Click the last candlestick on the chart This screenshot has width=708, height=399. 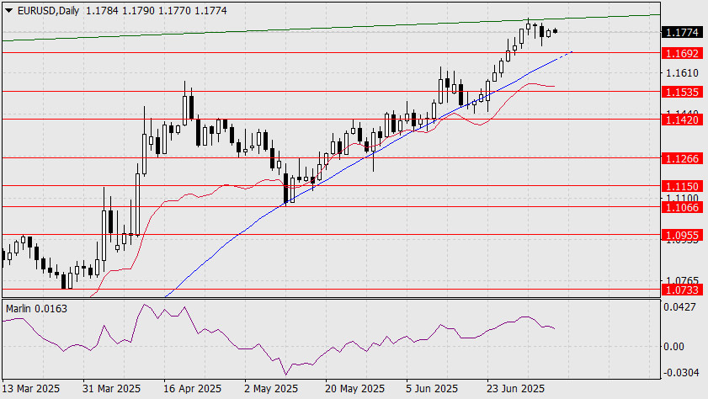click(555, 30)
